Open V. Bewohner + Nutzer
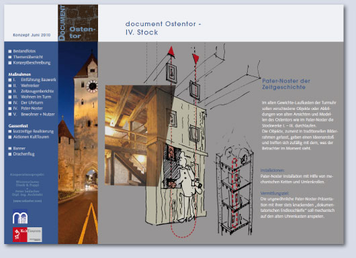The height and width of the screenshot is (258, 356). [x=32, y=115]
